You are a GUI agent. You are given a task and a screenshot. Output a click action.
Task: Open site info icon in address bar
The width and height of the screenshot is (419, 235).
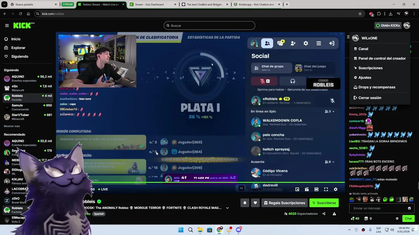(x=38, y=14)
